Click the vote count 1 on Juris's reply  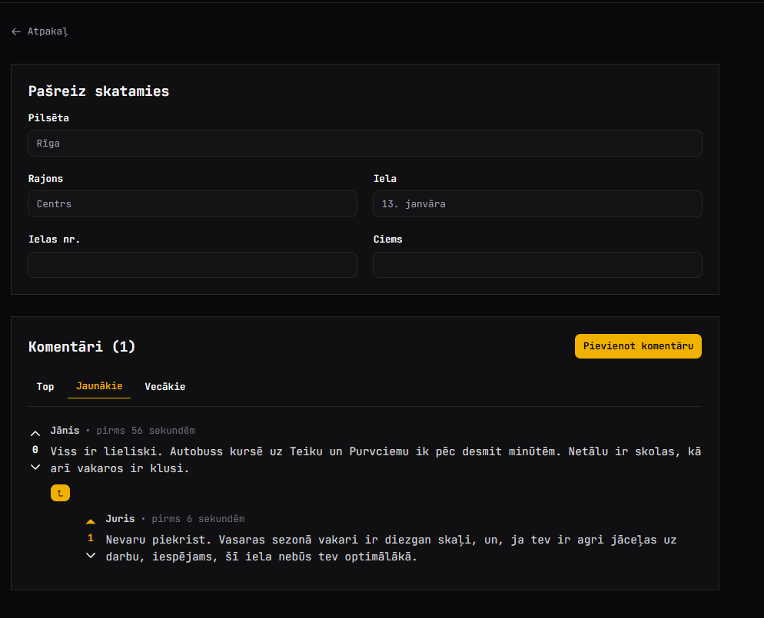91,538
